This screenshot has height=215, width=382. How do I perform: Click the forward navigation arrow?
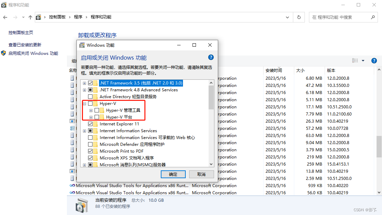point(15,17)
